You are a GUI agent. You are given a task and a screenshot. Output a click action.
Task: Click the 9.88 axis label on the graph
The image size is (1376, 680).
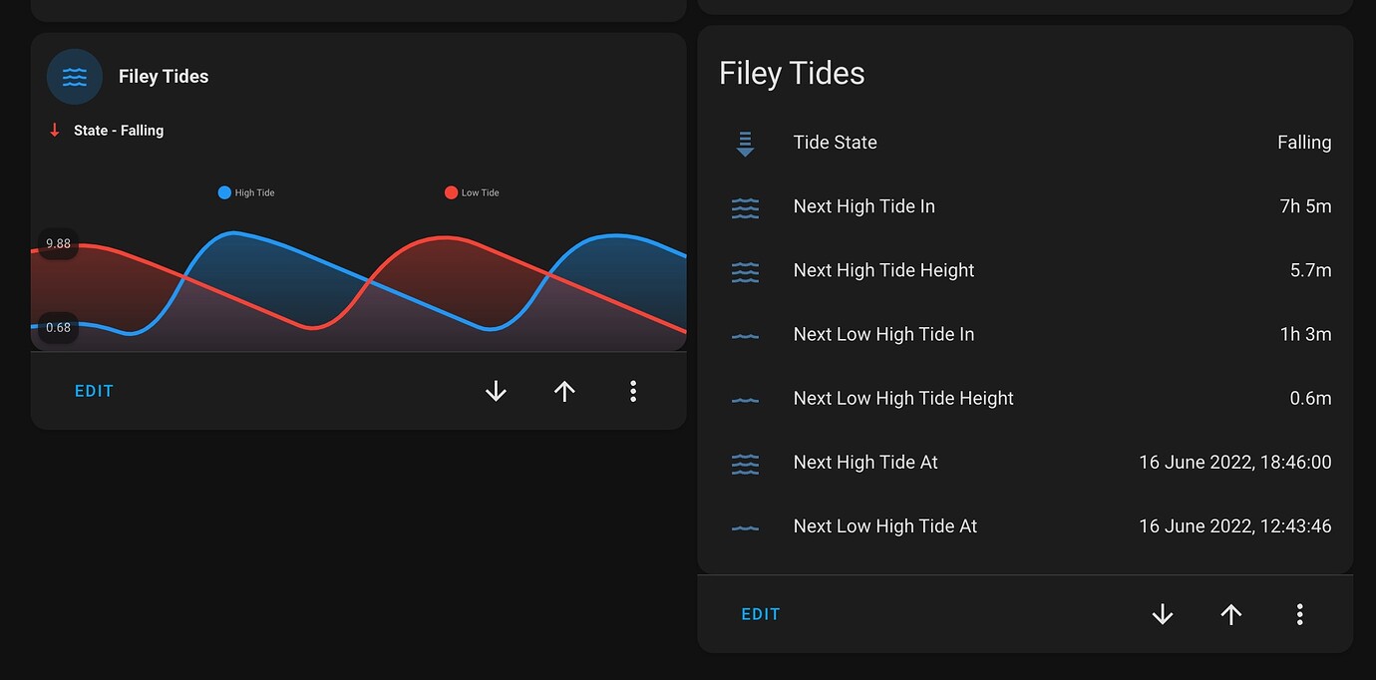(x=58, y=243)
